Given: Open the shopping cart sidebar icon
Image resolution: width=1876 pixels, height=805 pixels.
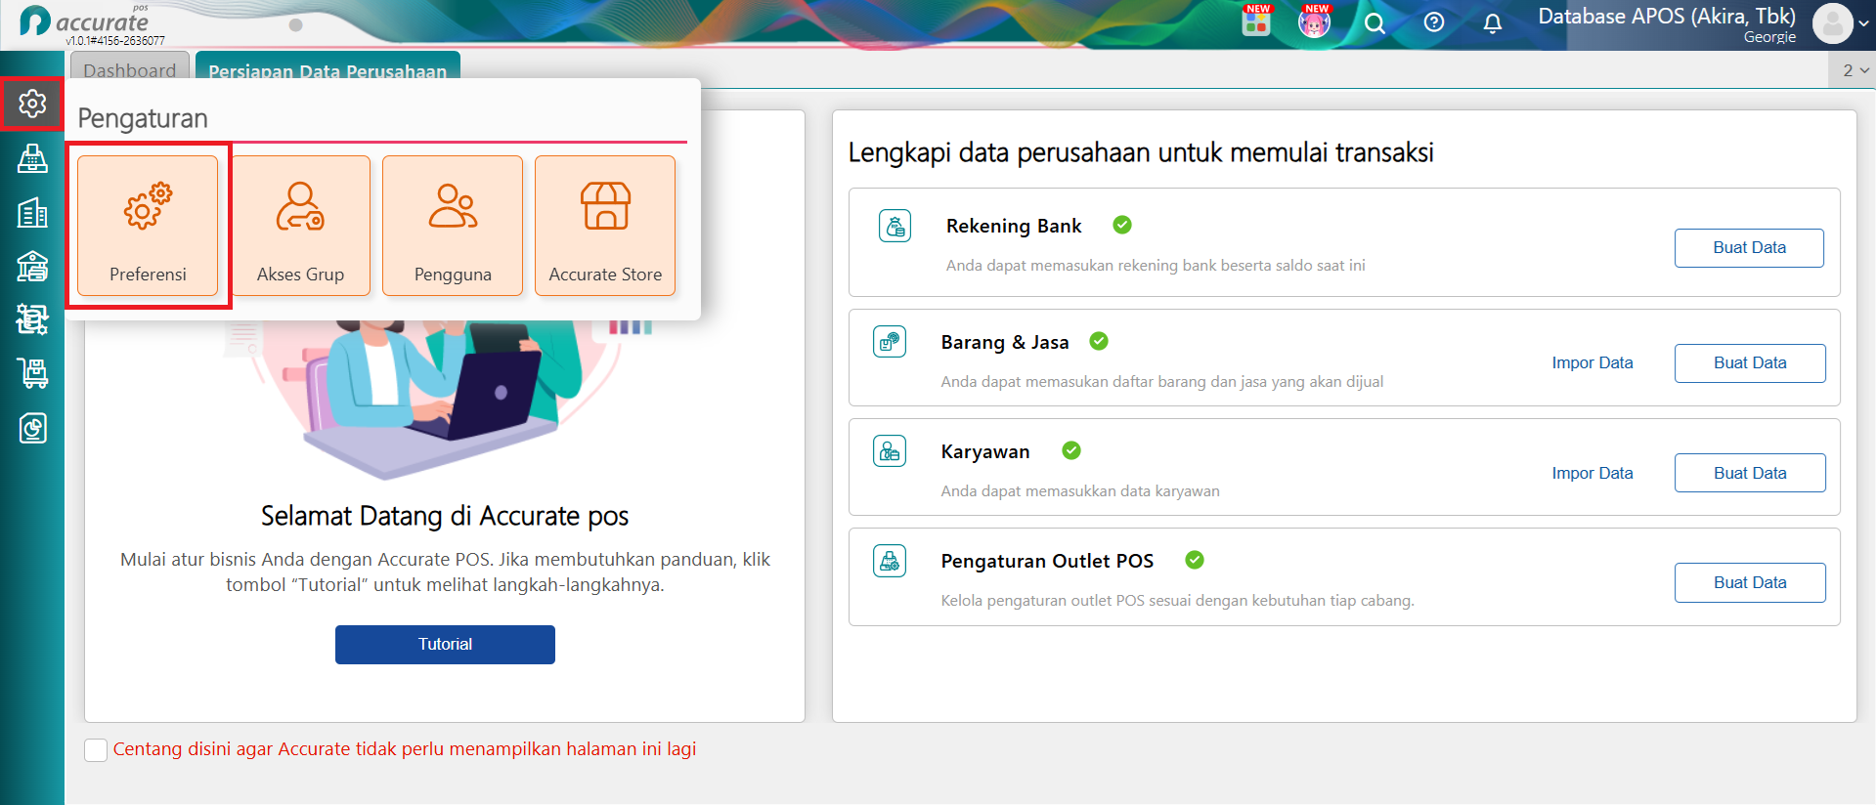Looking at the screenshot, I should pos(32,373).
